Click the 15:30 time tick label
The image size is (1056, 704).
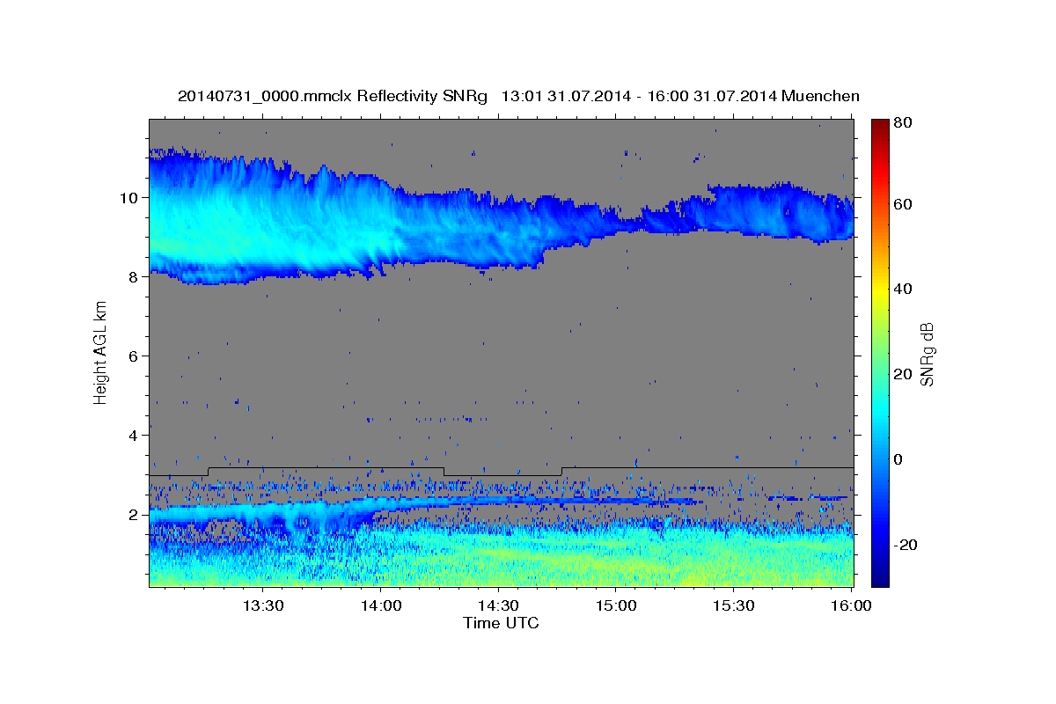[733, 605]
